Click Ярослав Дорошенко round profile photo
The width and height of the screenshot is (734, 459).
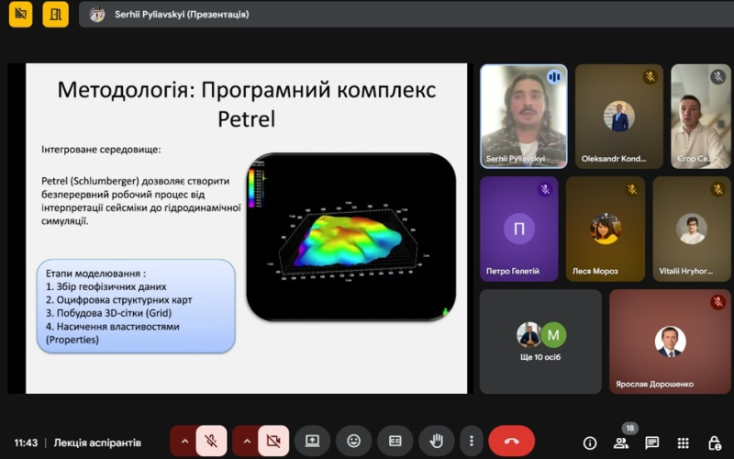coord(670,341)
